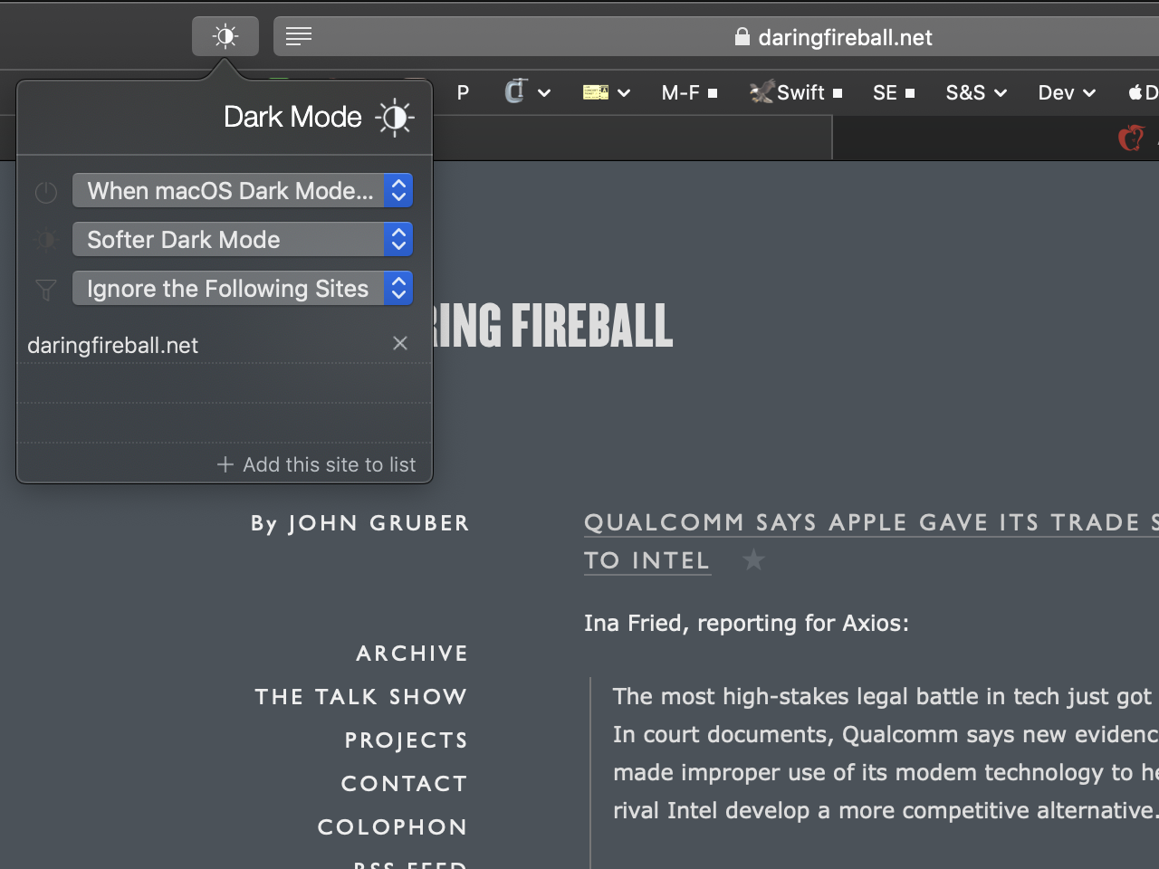Image resolution: width=1159 pixels, height=869 pixels.
Task: Open the When macOS Dark Mode dropdown
Action: (x=243, y=190)
